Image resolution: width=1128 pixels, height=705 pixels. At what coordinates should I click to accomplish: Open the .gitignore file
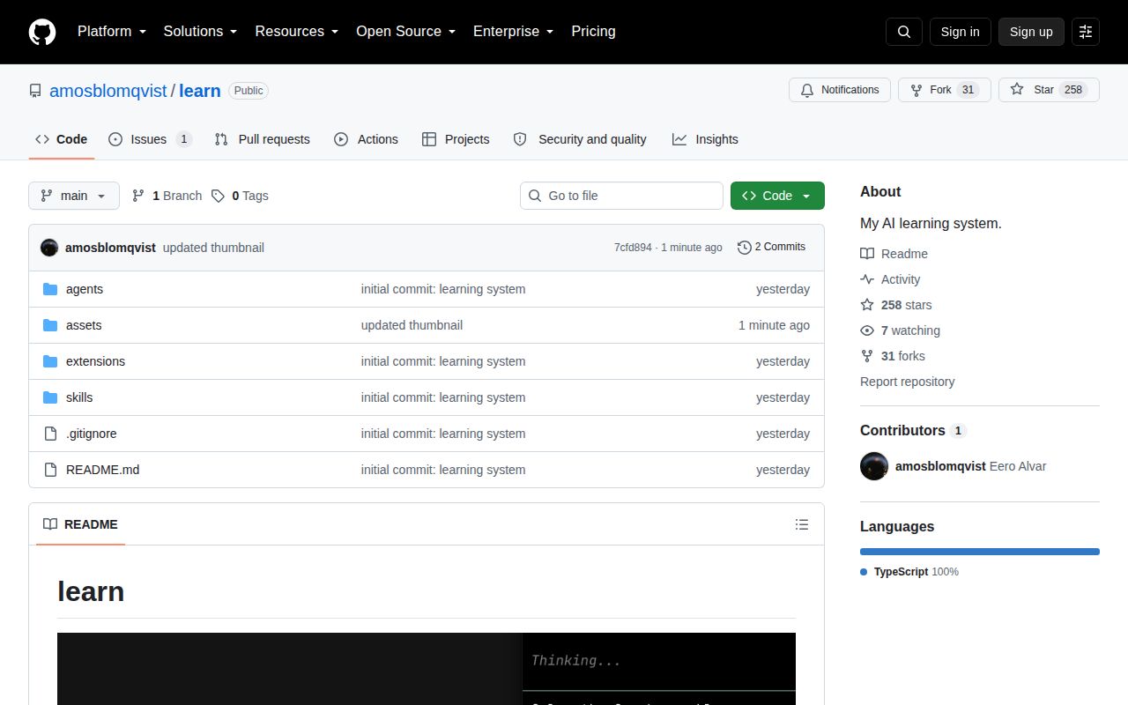(x=92, y=434)
